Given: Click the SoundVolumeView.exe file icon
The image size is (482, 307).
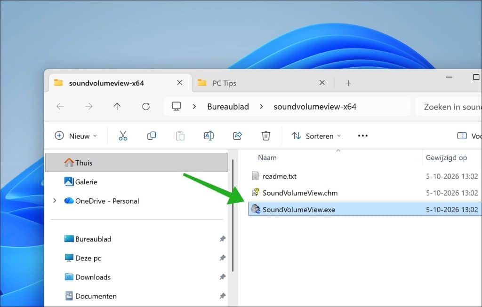Looking at the screenshot, I should [x=256, y=209].
